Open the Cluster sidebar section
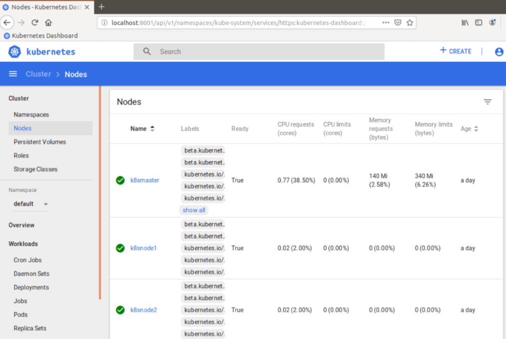The image size is (506, 339). point(18,99)
